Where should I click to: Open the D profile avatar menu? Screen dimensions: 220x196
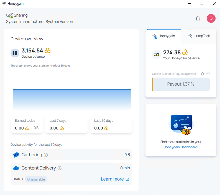coord(211,18)
